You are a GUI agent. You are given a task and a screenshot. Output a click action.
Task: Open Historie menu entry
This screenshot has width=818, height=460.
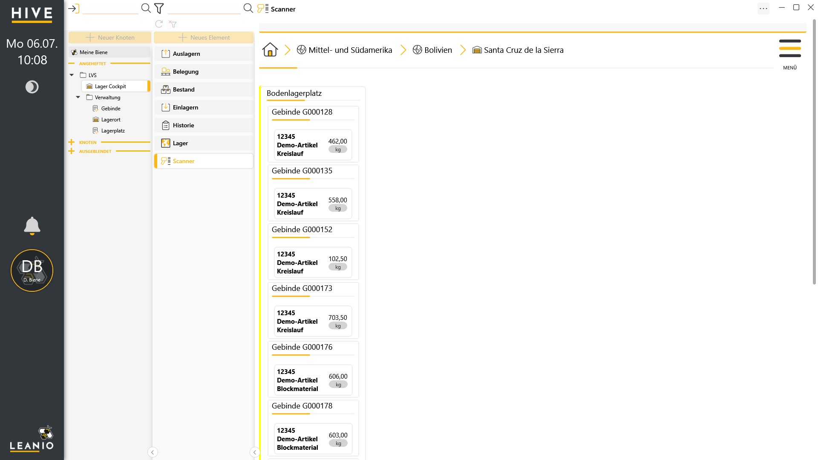point(204,125)
